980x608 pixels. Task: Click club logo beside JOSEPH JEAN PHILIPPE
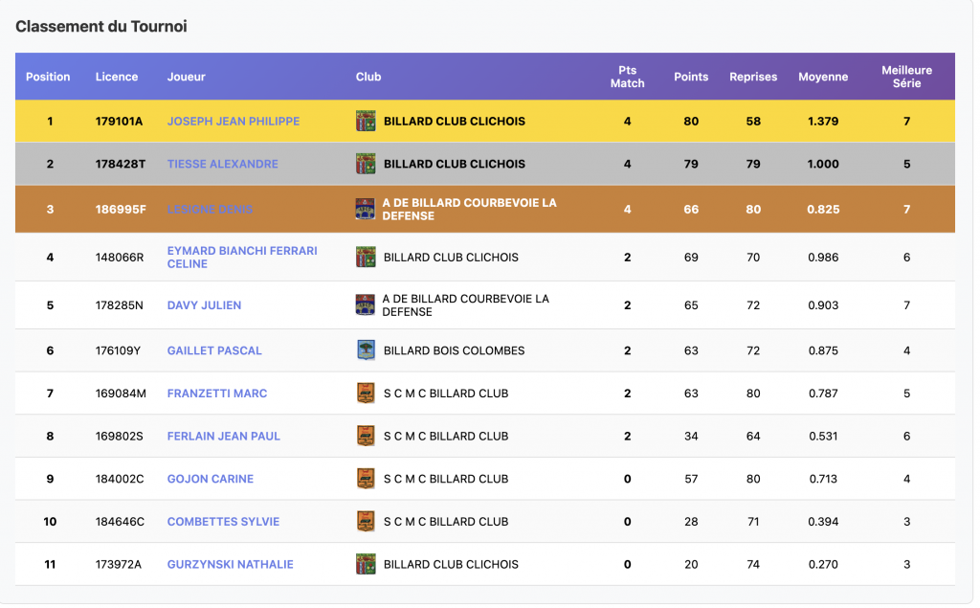coord(366,122)
